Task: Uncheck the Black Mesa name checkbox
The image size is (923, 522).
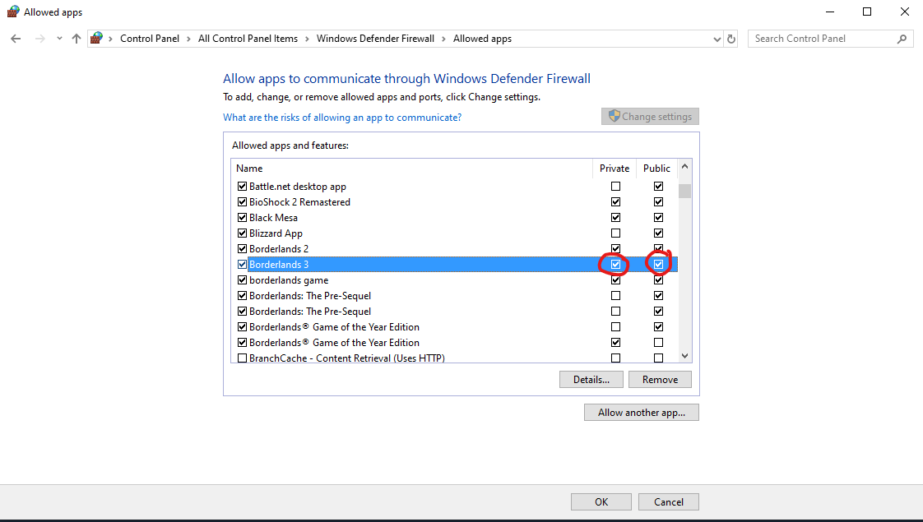Action: pyautogui.click(x=242, y=218)
